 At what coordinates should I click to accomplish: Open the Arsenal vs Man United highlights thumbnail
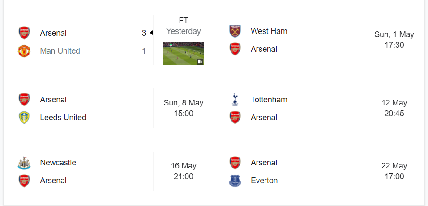point(183,53)
